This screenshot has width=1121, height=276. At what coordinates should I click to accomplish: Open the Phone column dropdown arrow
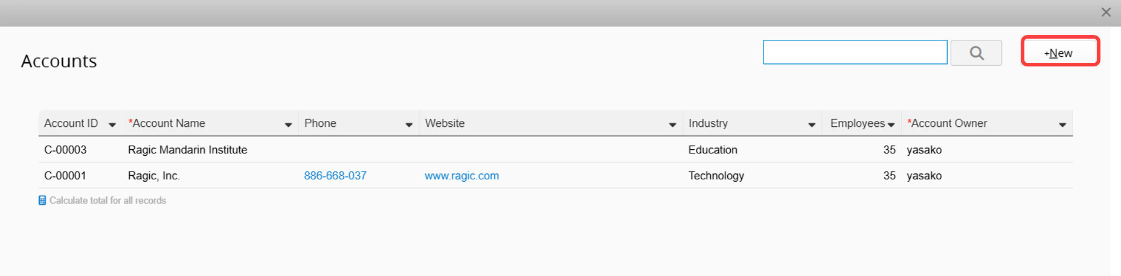409,124
